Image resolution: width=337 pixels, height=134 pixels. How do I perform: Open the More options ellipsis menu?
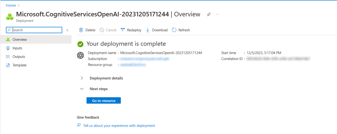tap(217, 14)
